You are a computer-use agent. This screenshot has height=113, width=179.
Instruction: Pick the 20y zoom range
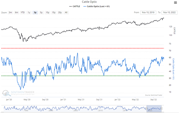point(60,13)
